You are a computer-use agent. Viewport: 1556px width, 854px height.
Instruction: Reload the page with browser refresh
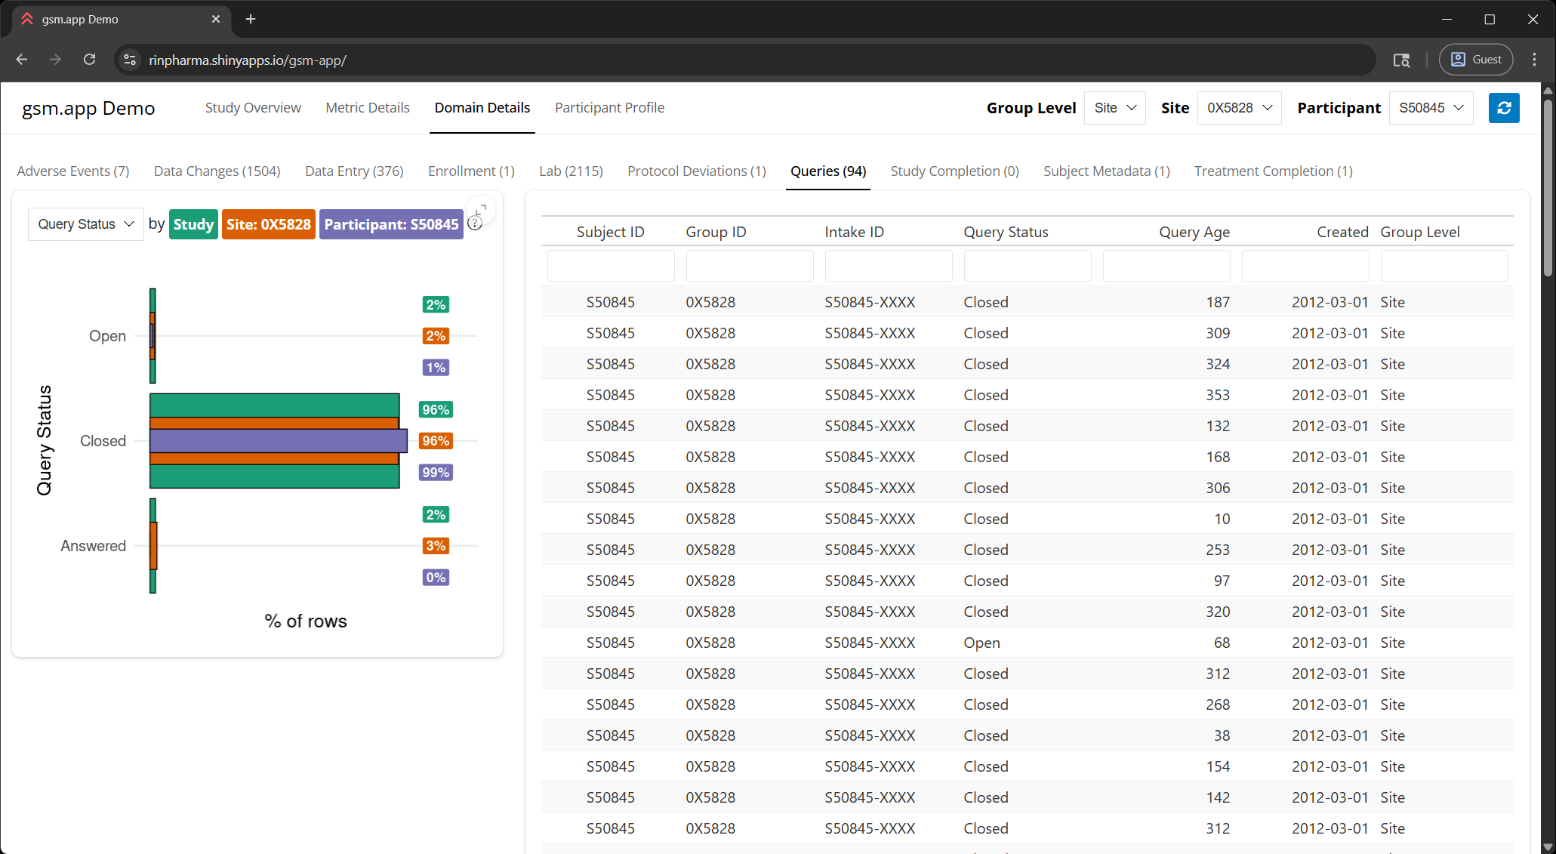[89, 60]
